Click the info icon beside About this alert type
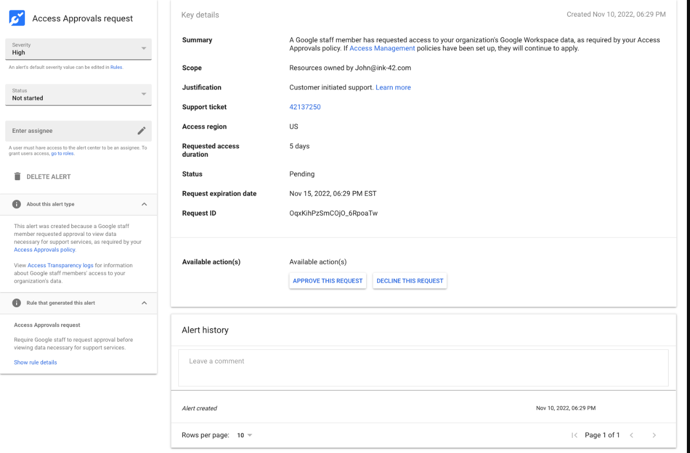This screenshot has height=453, width=690. tap(16, 204)
